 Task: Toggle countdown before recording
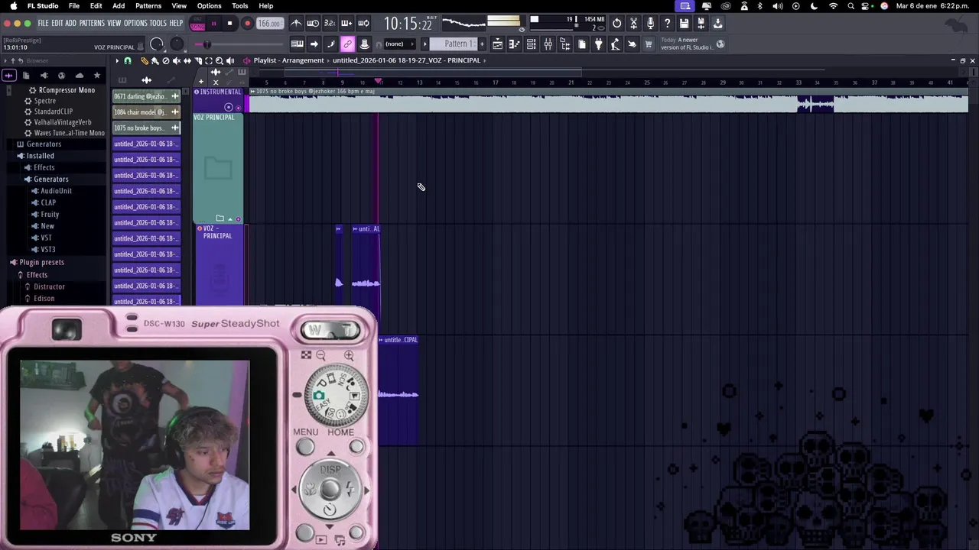[330, 24]
